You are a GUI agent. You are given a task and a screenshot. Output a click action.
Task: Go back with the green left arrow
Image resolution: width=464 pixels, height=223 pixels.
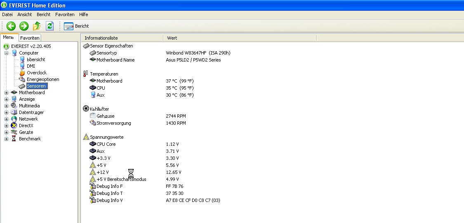pyautogui.click(x=11, y=26)
